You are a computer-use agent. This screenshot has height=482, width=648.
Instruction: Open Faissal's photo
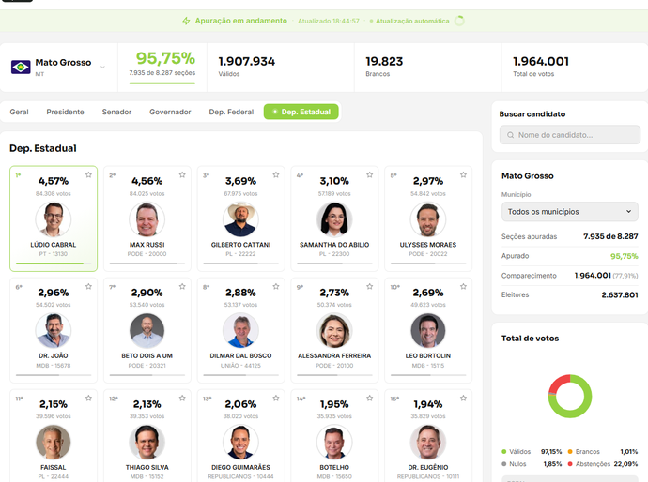pos(54,443)
